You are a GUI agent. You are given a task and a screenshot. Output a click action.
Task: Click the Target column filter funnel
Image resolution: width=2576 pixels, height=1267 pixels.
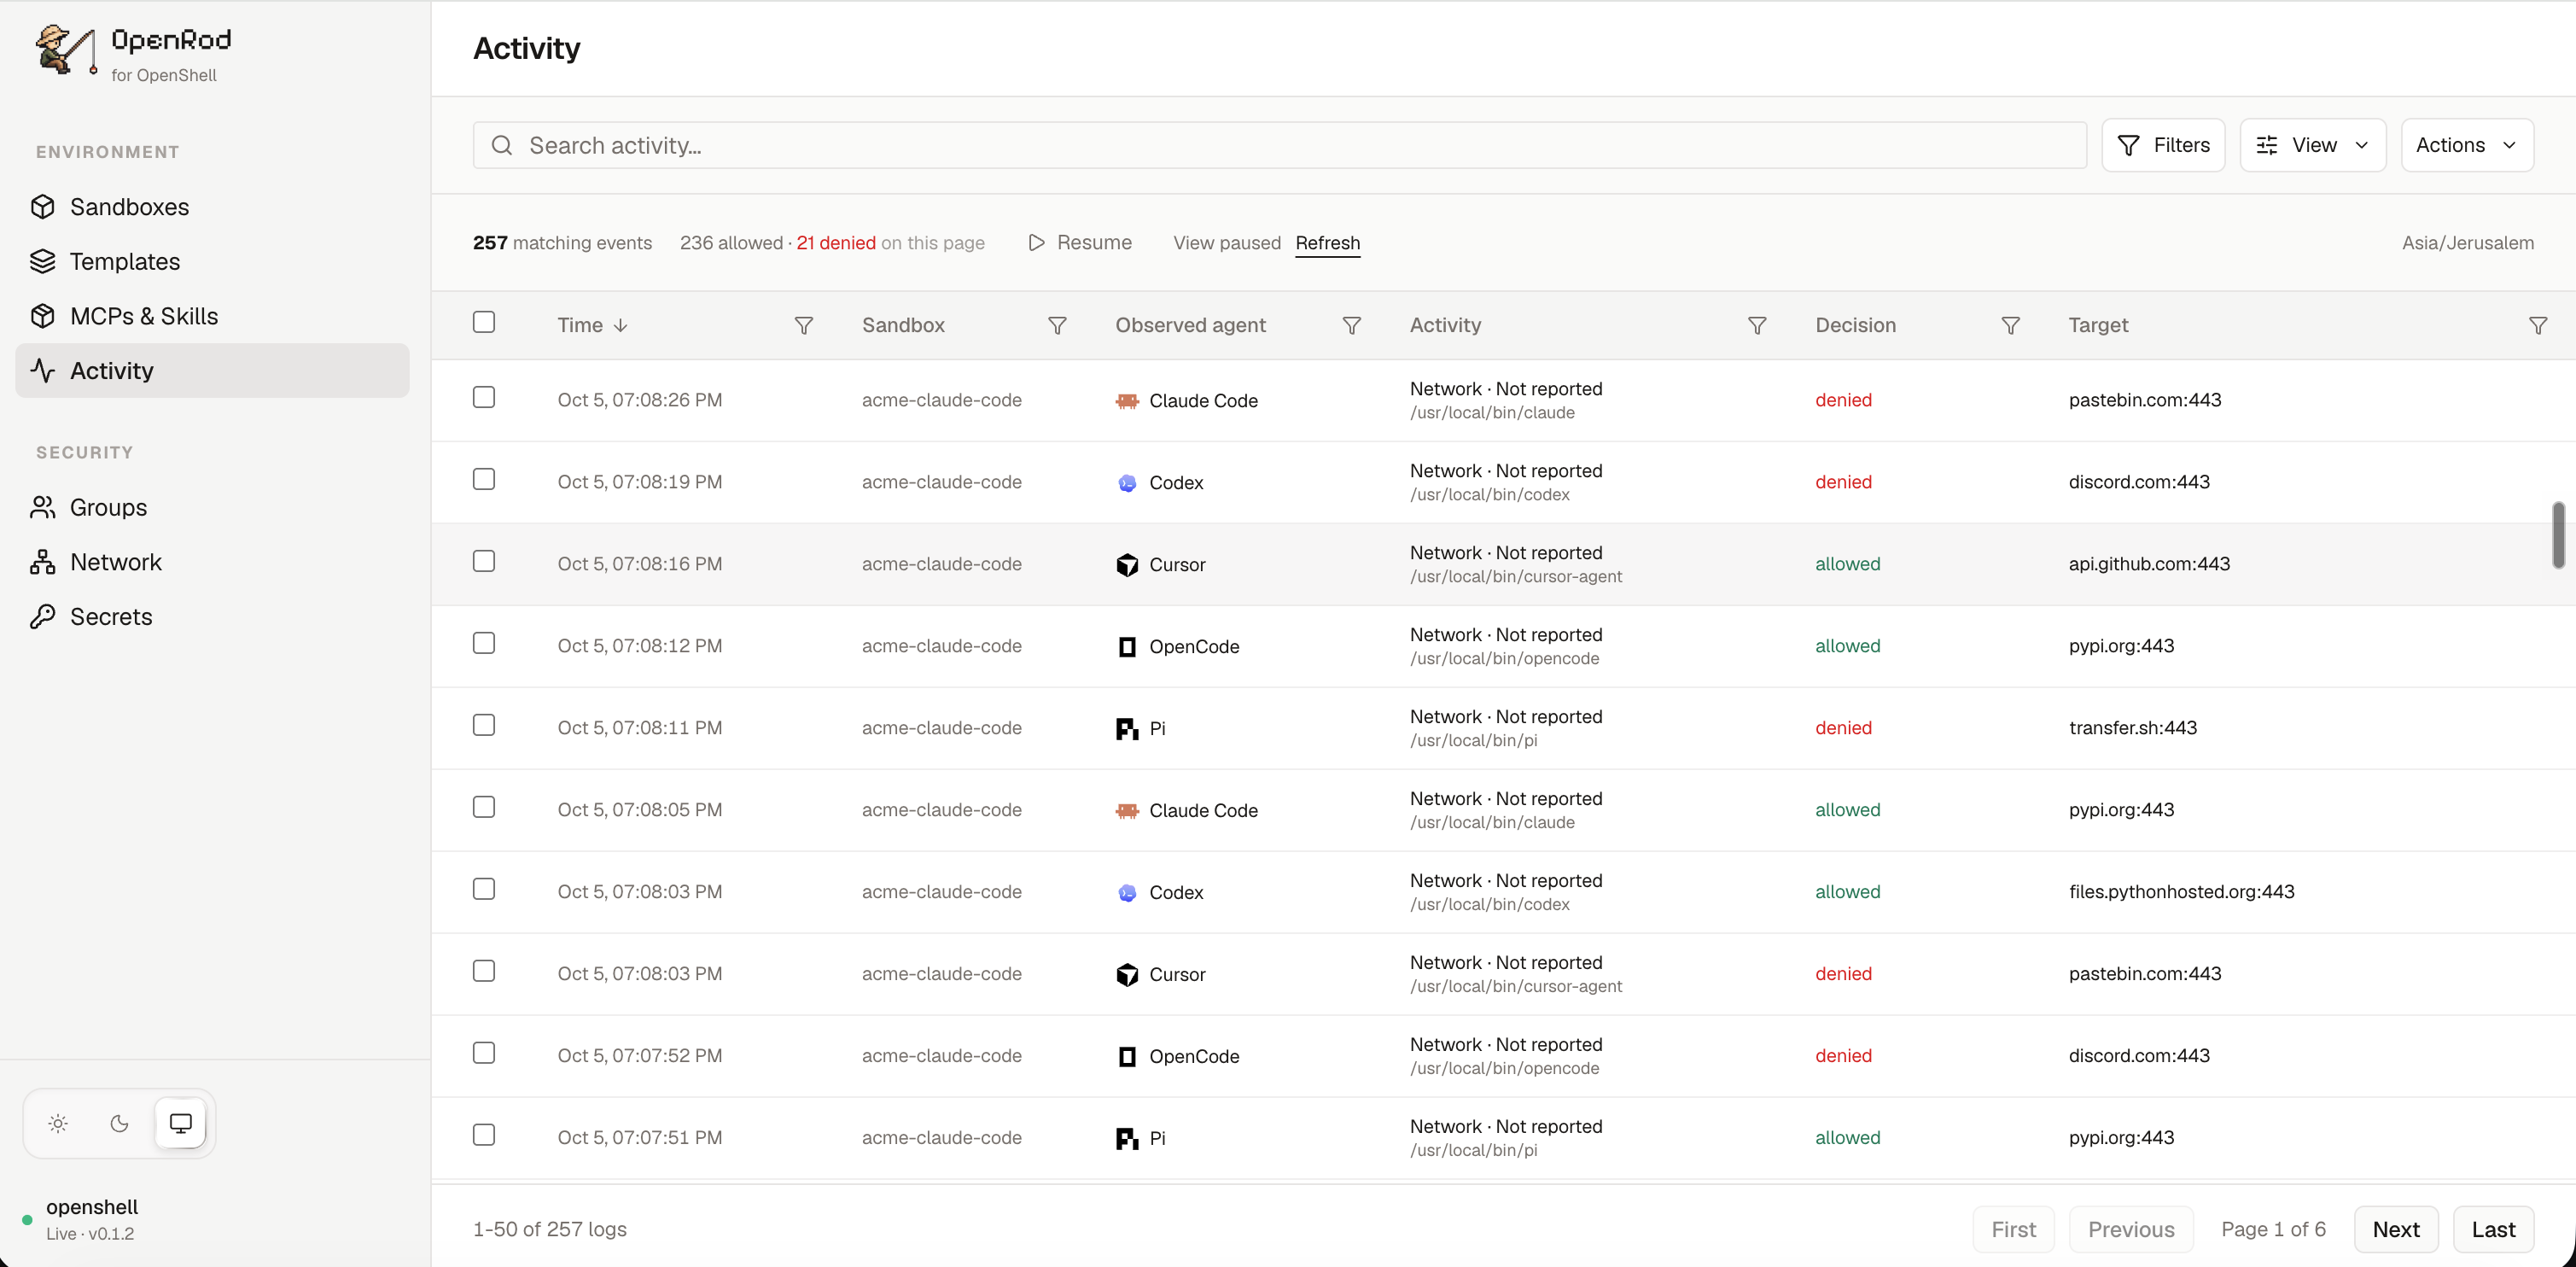(2537, 326)
